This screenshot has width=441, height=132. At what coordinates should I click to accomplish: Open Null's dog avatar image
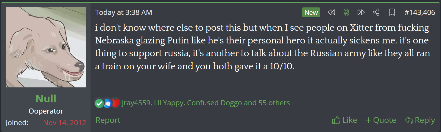46,47
